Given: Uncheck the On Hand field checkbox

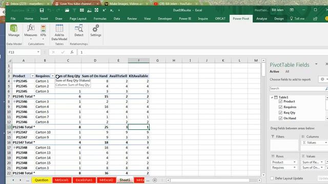Looking at the screenshot, I should click(x=280, y=118).
